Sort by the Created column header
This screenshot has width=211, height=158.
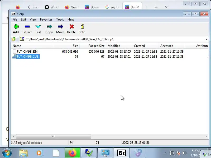point(145,46)
